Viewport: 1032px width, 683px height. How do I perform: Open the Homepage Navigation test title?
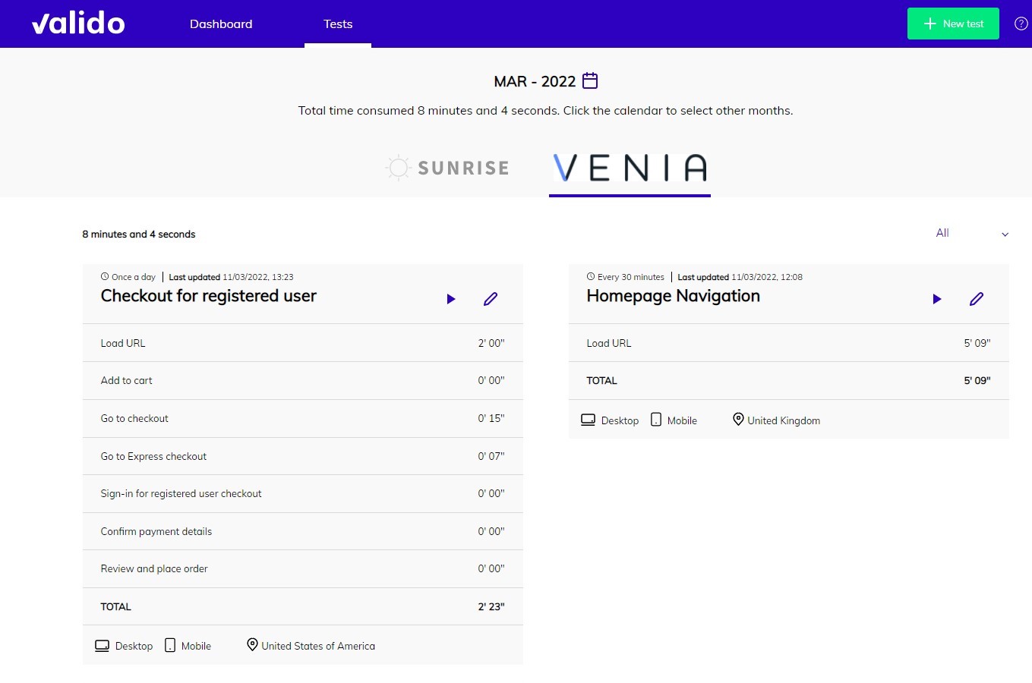coord(673,296)
